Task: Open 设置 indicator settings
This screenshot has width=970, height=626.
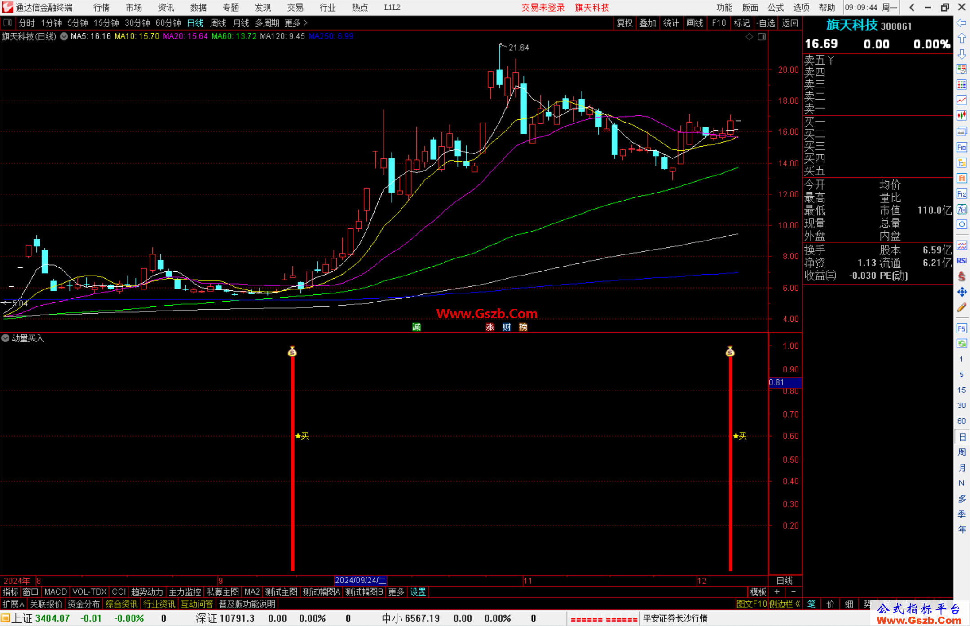Action: [x=418, y=592]
